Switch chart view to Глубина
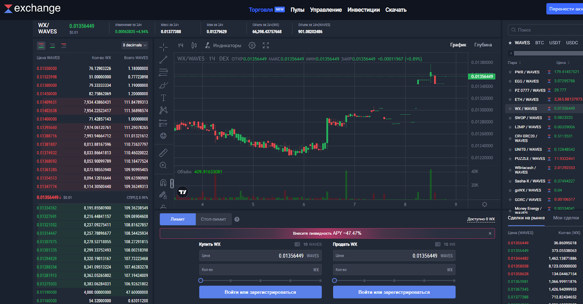 click(x=483, y=45)
